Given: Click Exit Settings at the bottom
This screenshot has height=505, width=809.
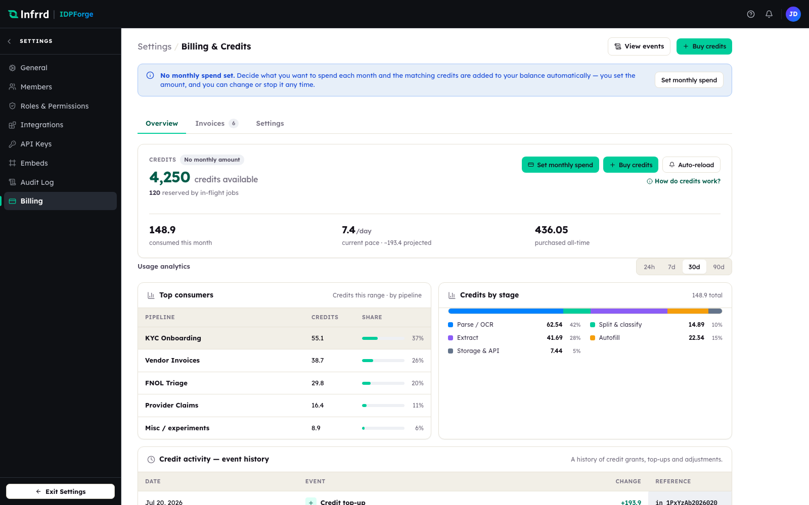Looking at the screenshot, I should 60,491.
